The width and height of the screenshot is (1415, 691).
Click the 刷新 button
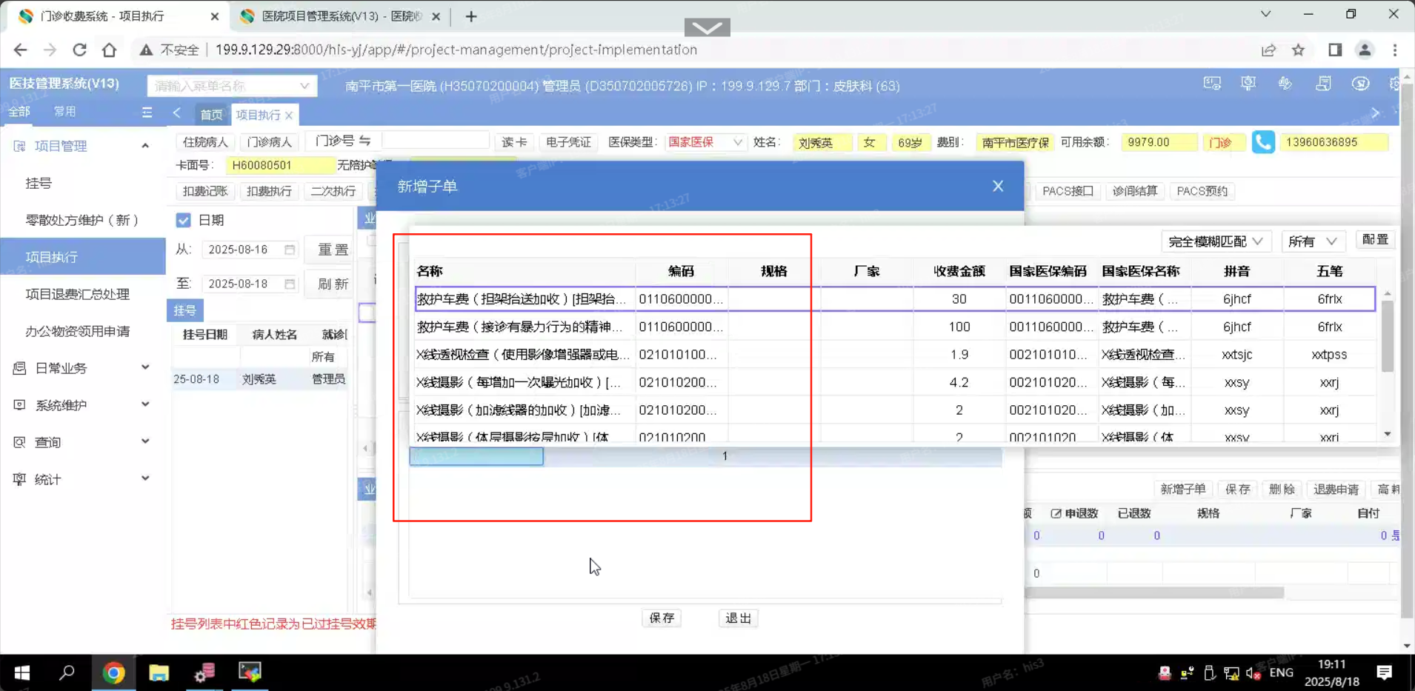[x=333, y=284]
